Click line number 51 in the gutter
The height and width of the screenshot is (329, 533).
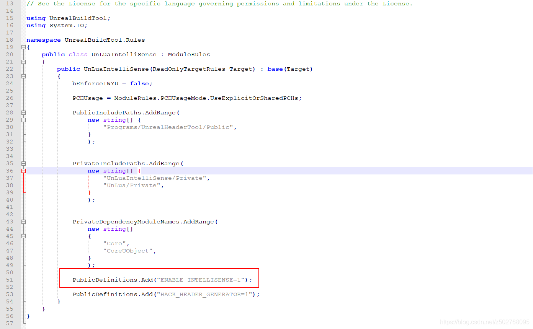click(x=10, y=280)
